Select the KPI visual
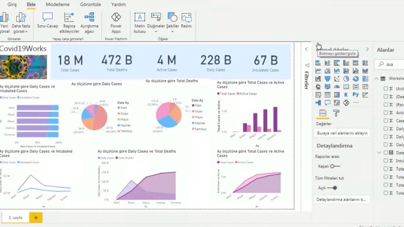404x227 pixels. (x=365, y=86)
